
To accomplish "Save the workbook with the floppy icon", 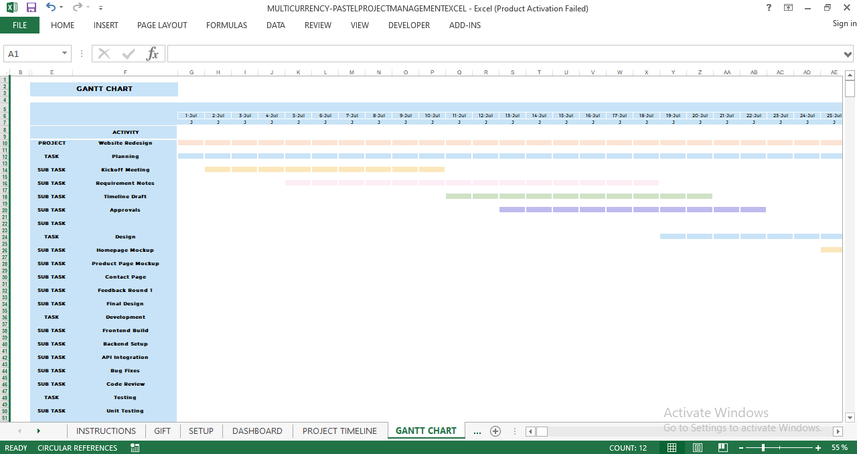I will [x=31, y=8].
